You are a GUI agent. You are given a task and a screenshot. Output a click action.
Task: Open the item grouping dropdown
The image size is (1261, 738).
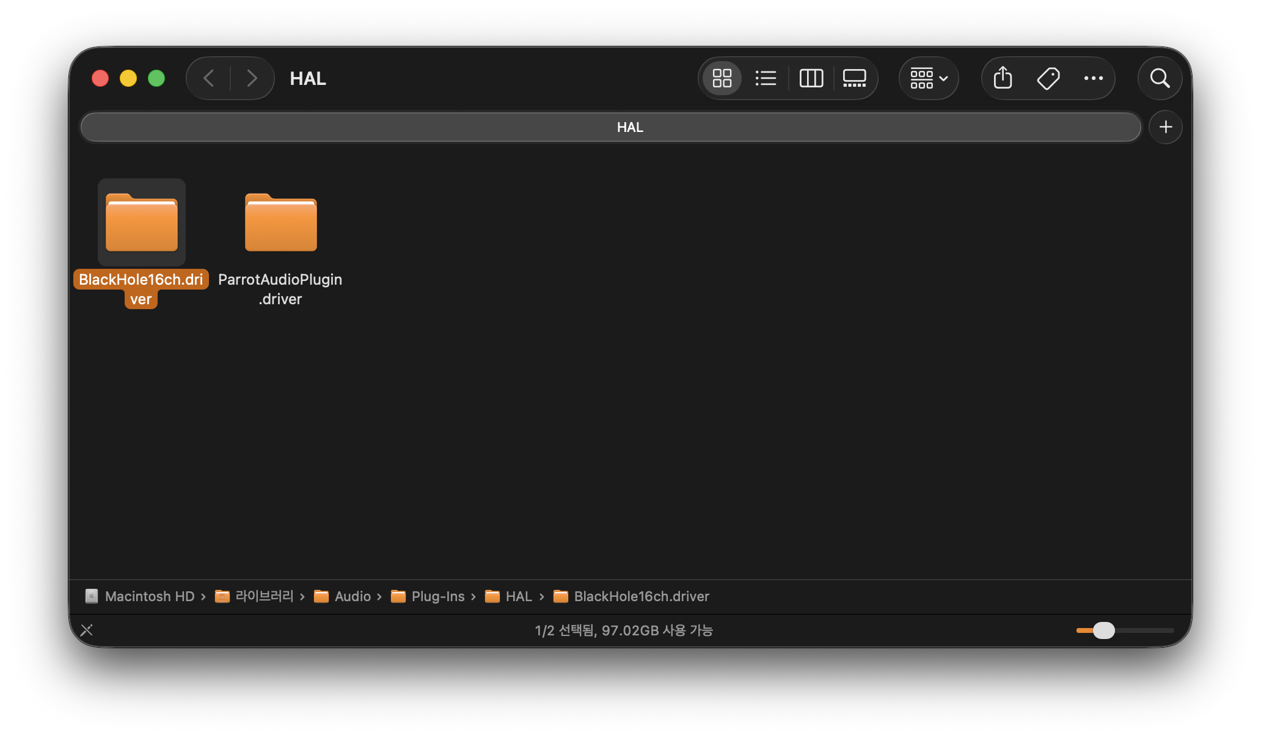(923, 78)
